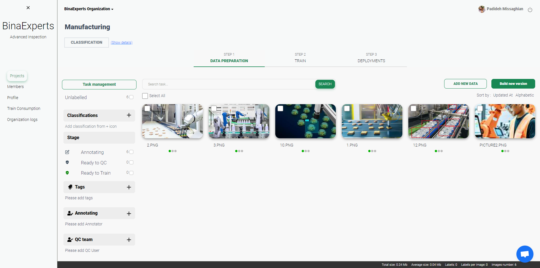Open Organization logs in the sidebar

(22, 120)
